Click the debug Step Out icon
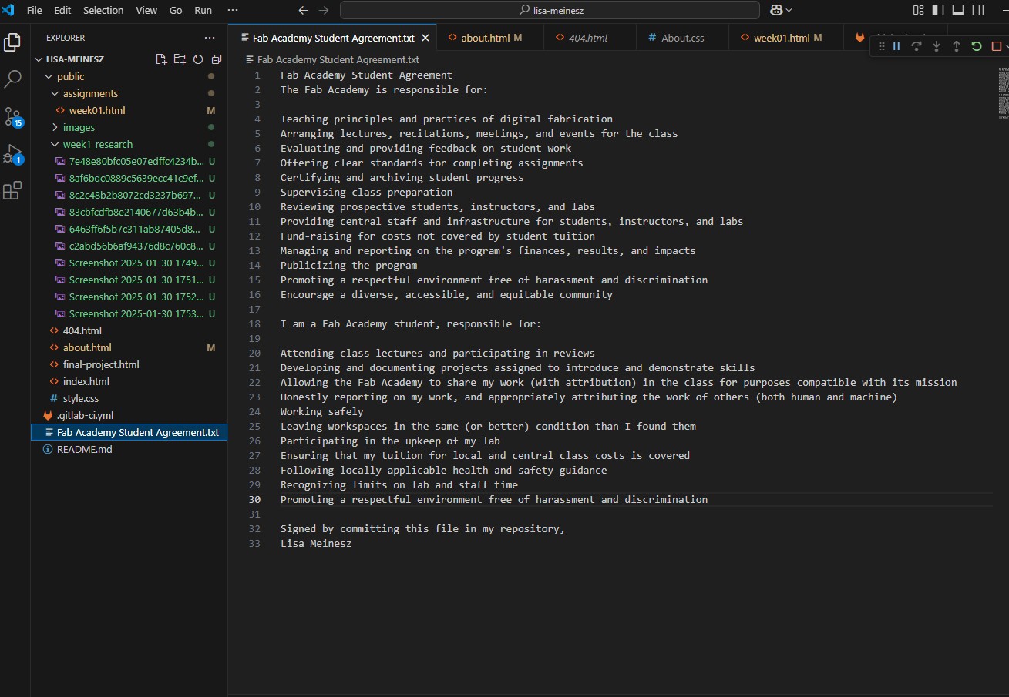The height and width of the screenshot is (697, 1009). (x=957, y=46)
